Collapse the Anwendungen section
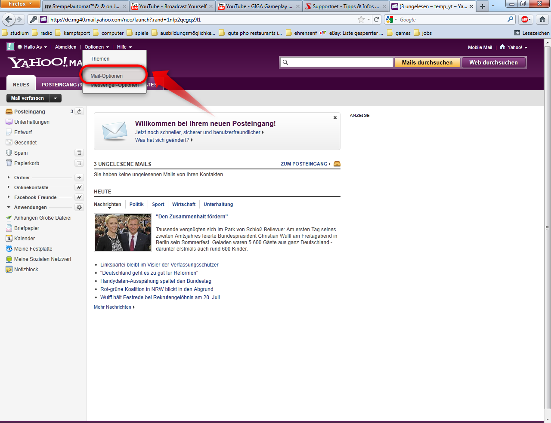 pos(9,207)
